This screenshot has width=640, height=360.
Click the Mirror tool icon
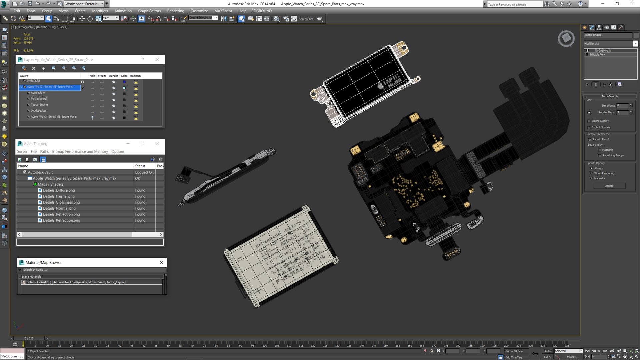click(224, 19)
